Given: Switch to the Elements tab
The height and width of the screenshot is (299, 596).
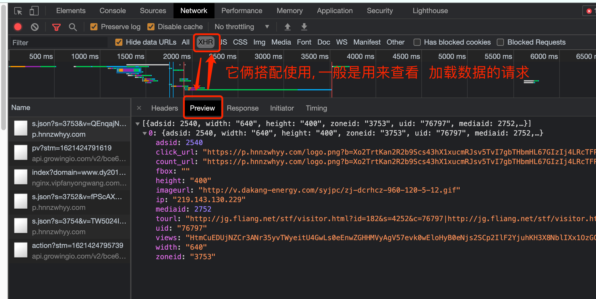Looking at the screenshot, I should pos(71,11).
